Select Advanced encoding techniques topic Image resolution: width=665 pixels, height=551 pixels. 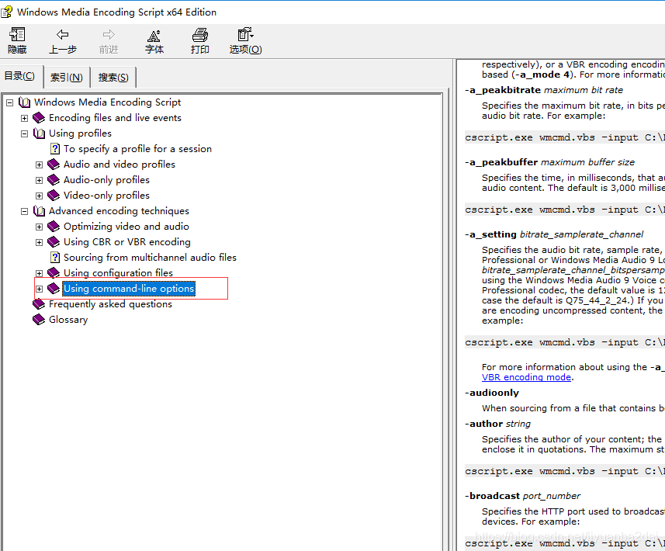(x=119, y=211)
